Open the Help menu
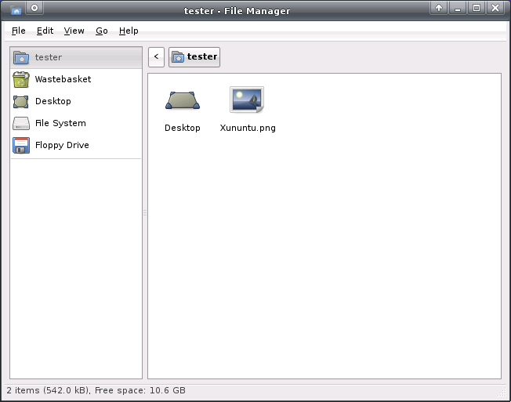This screenshot has height=402, width=511. [129, 31]
